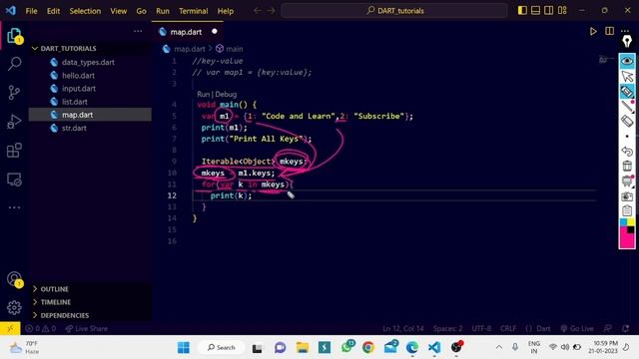
Task: Open the Selection menu
Action: 85,11
